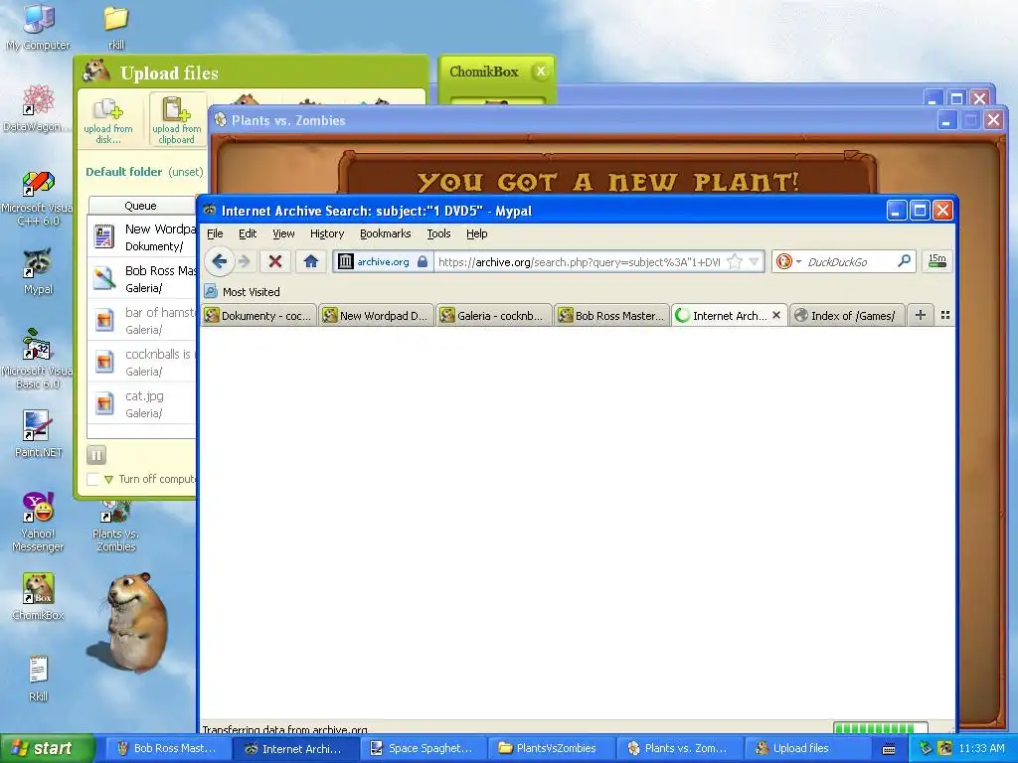Screen dimensions: 1018x763
Task: Click the archive.org site identity icon
Action: point(345,261)
